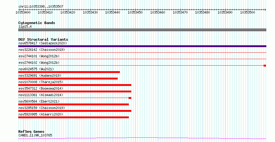Click the red nsv5920985 variant bar
Image resolution: width=275 pixels, height=142 pixels.
[74, 117]
